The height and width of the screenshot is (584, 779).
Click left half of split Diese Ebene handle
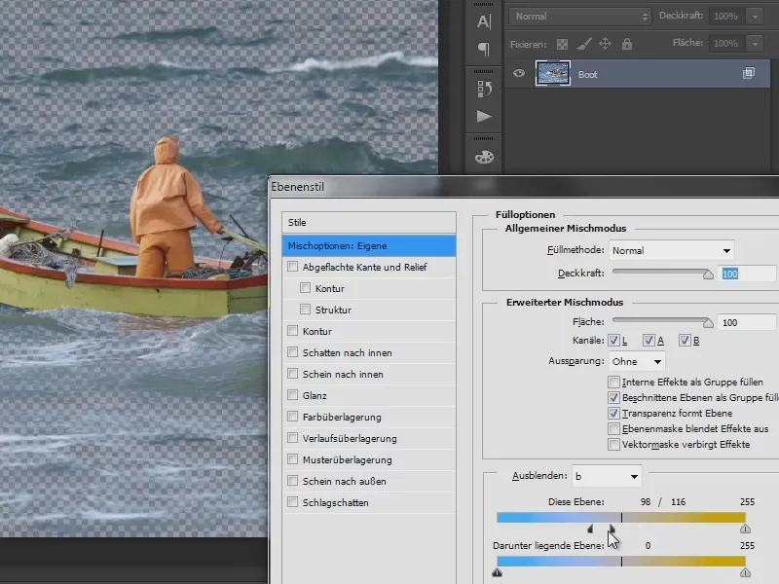click(x=591, y=529)
